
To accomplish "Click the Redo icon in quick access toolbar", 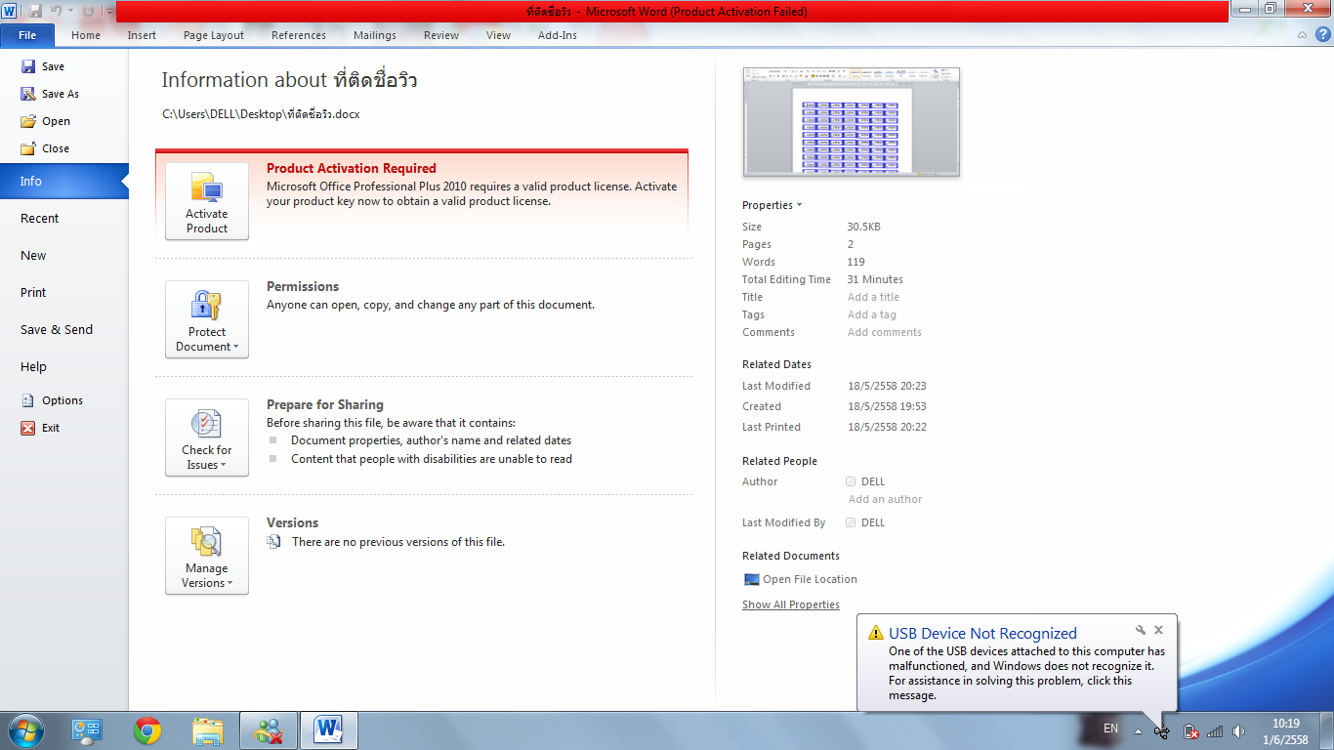I will click(x=88, y=11).
